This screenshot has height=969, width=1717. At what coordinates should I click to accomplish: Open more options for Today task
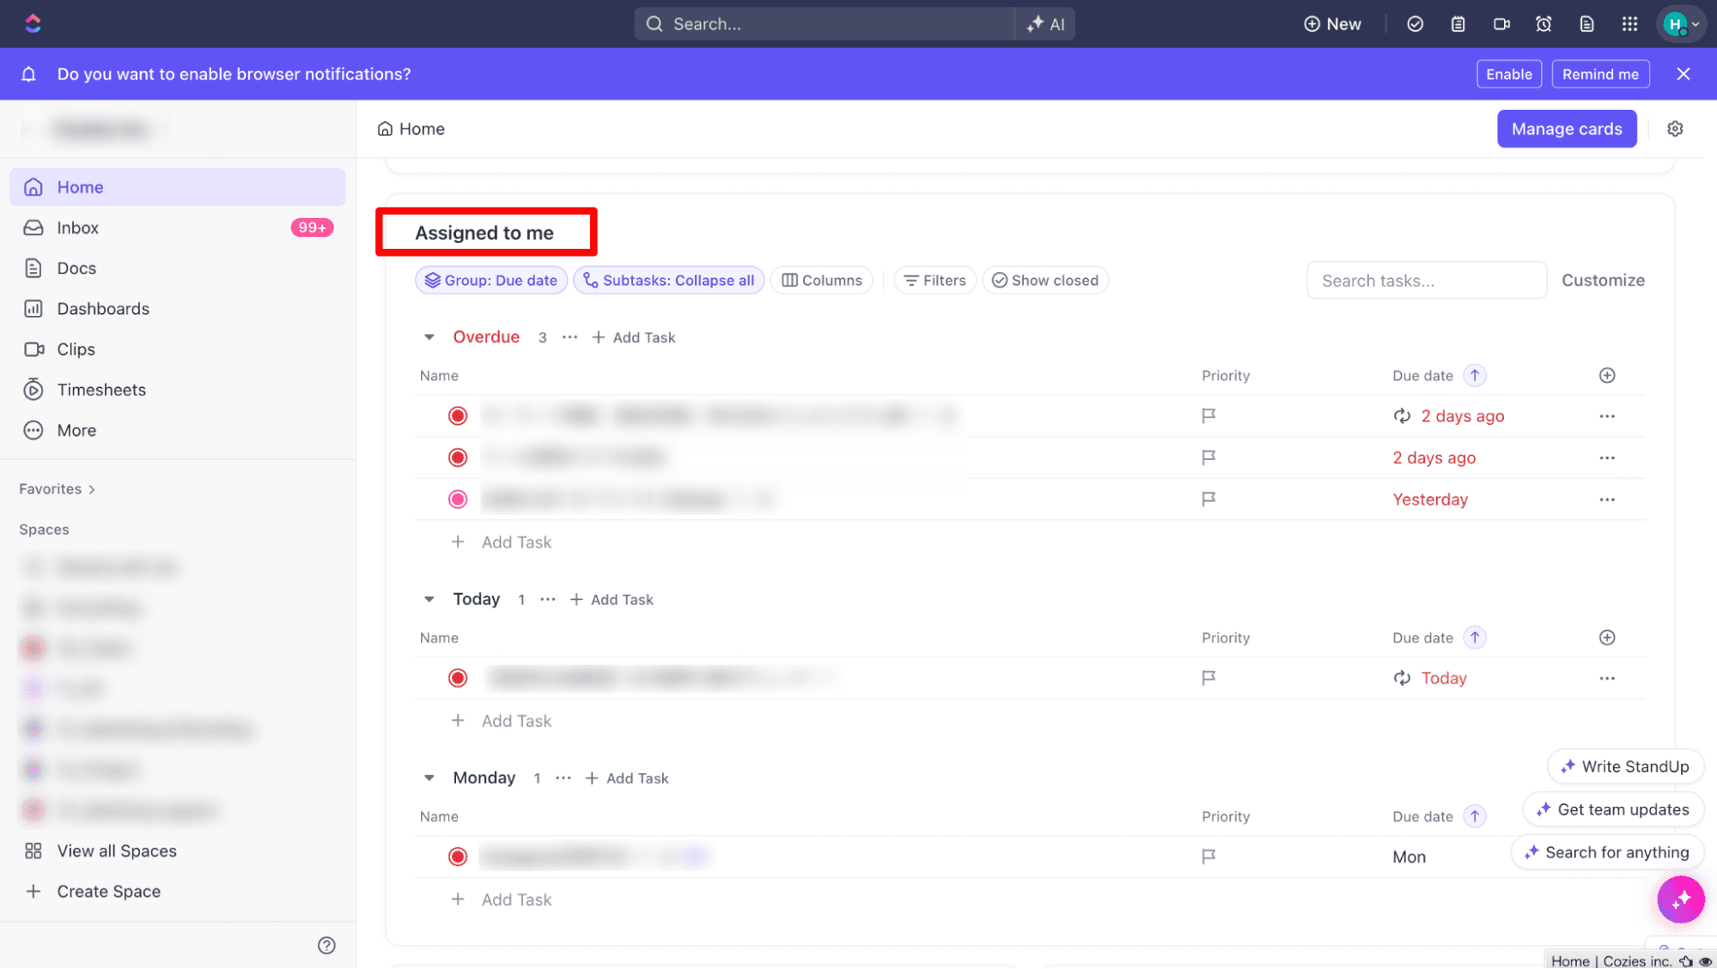coord(1607,678)
